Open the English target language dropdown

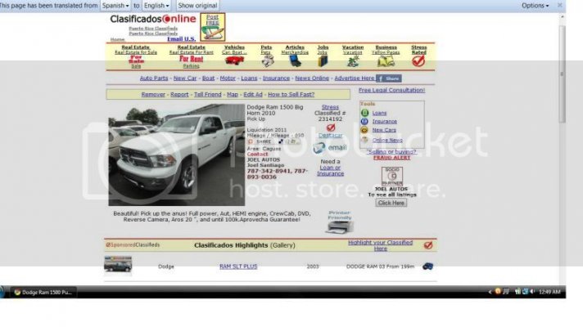click(x=156, y=6)
